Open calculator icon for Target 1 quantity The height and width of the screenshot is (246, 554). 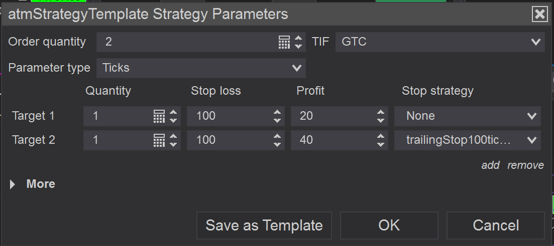point(159,116)
